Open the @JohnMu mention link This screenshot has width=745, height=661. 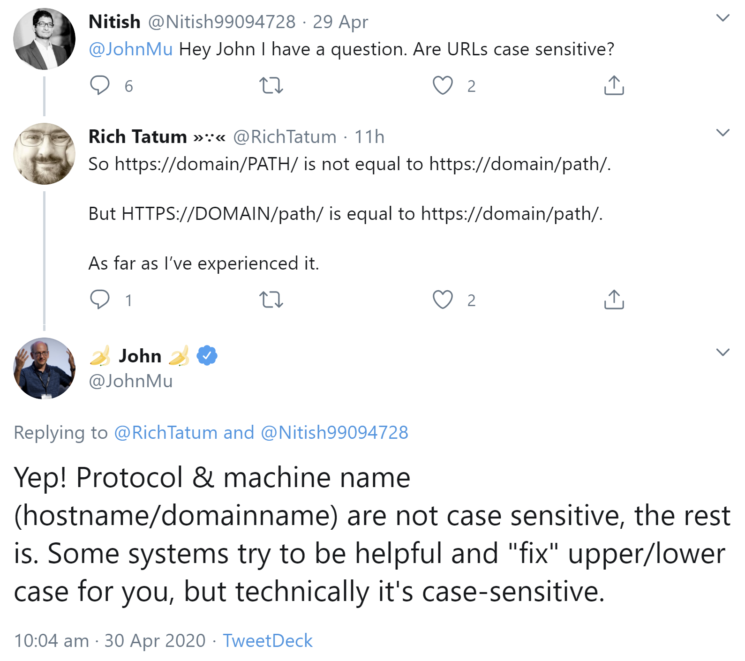point(130,48)
